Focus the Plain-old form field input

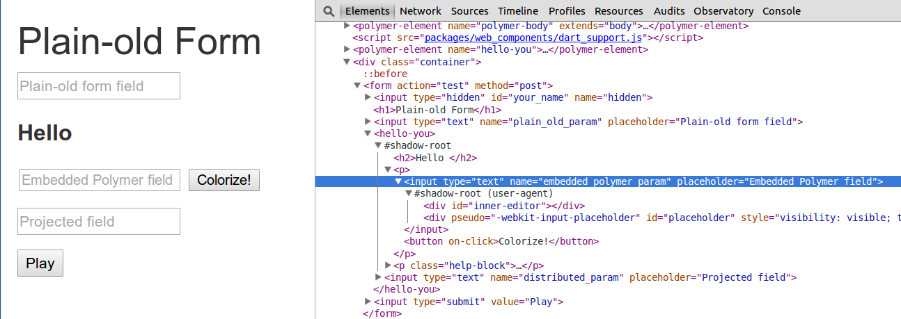point(99,85)
